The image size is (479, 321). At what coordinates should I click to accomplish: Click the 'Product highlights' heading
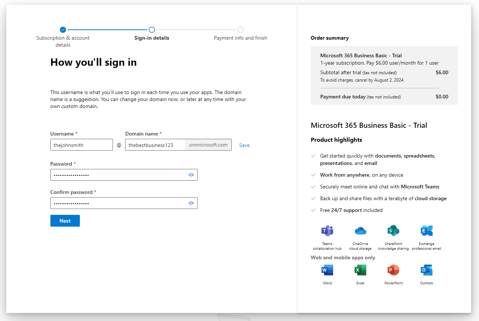[x=336, y=140]
